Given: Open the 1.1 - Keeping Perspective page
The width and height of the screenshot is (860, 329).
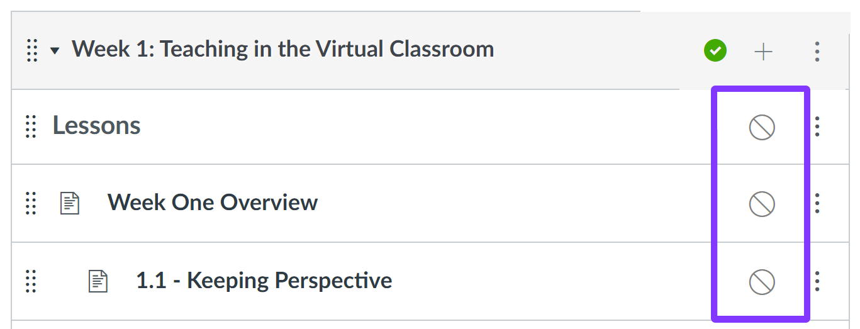Looking at the screenshot, I should (x=264, y=280).
